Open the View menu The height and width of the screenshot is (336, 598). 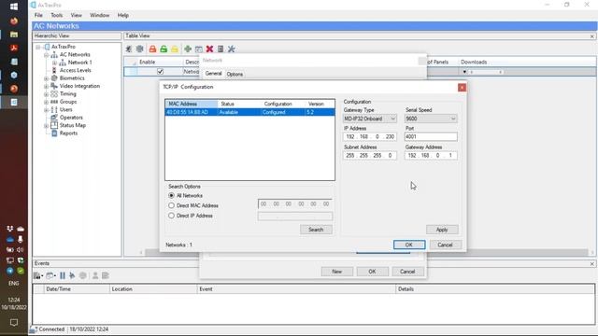[x=77, y=15]
